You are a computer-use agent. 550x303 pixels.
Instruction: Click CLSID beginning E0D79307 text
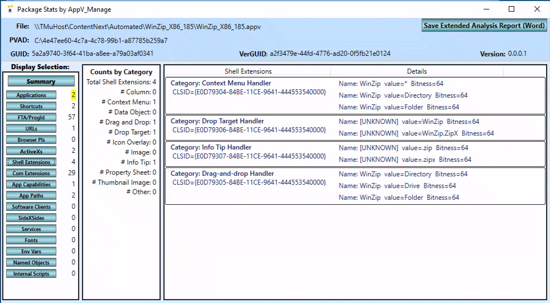coord(249,156)
